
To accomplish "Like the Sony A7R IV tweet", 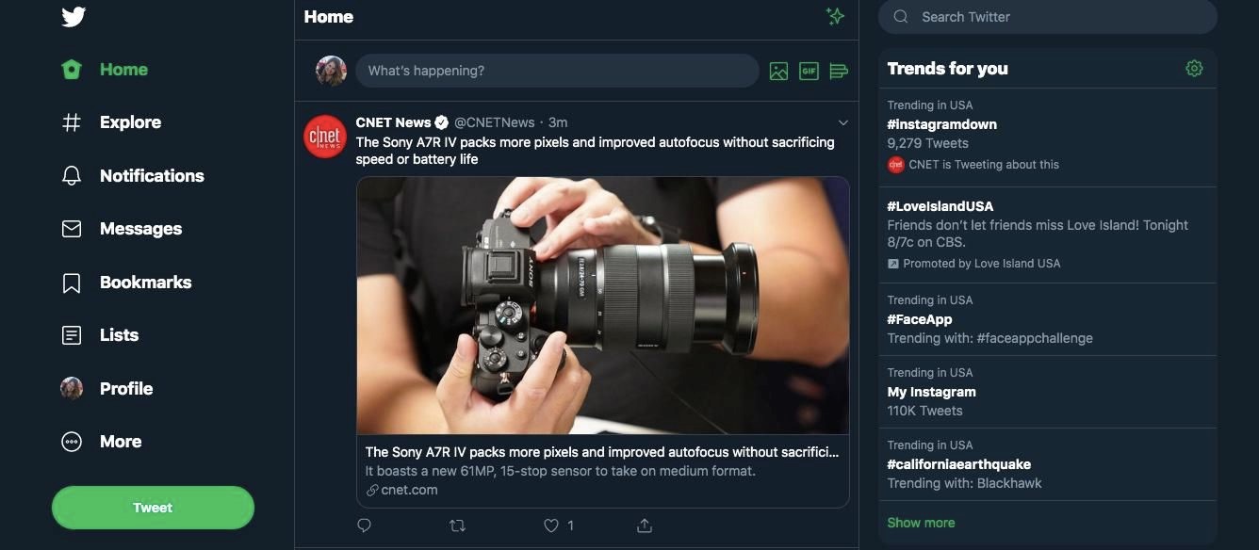I will pos(552,526).
